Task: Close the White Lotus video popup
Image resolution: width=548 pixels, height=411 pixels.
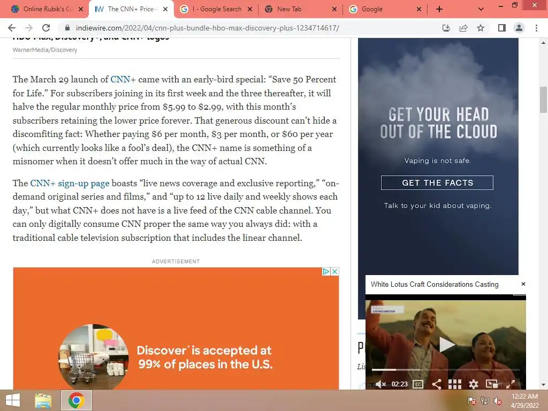Action: pyautogui.click(x=523, y=284)
